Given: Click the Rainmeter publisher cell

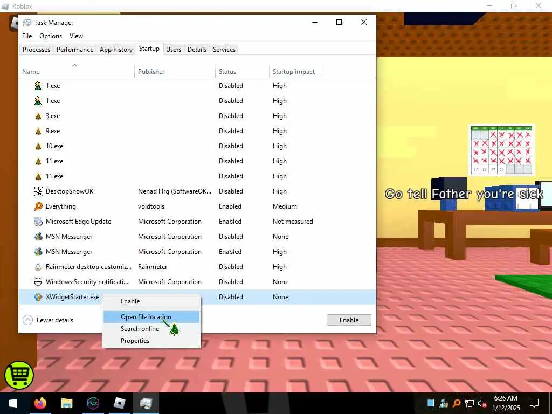Looking at the screenshot, I should click(153, 267).
